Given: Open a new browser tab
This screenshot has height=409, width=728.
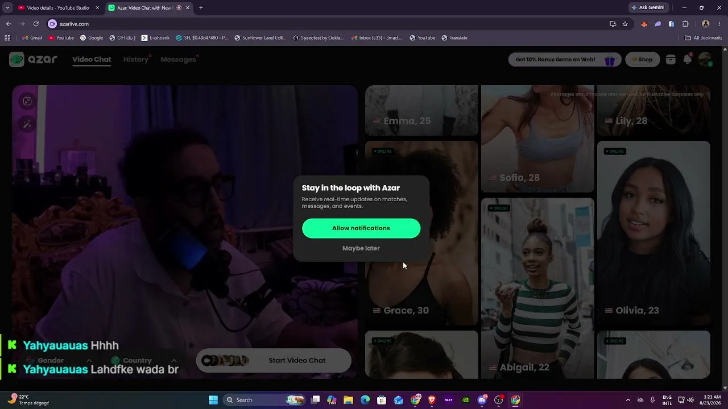Looking at the screenshot, I should tap(201, 8).
